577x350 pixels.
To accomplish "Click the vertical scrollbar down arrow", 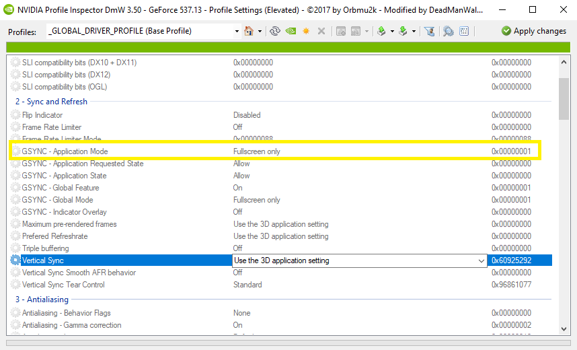I will pyautogui.click(x=564, y=328).
